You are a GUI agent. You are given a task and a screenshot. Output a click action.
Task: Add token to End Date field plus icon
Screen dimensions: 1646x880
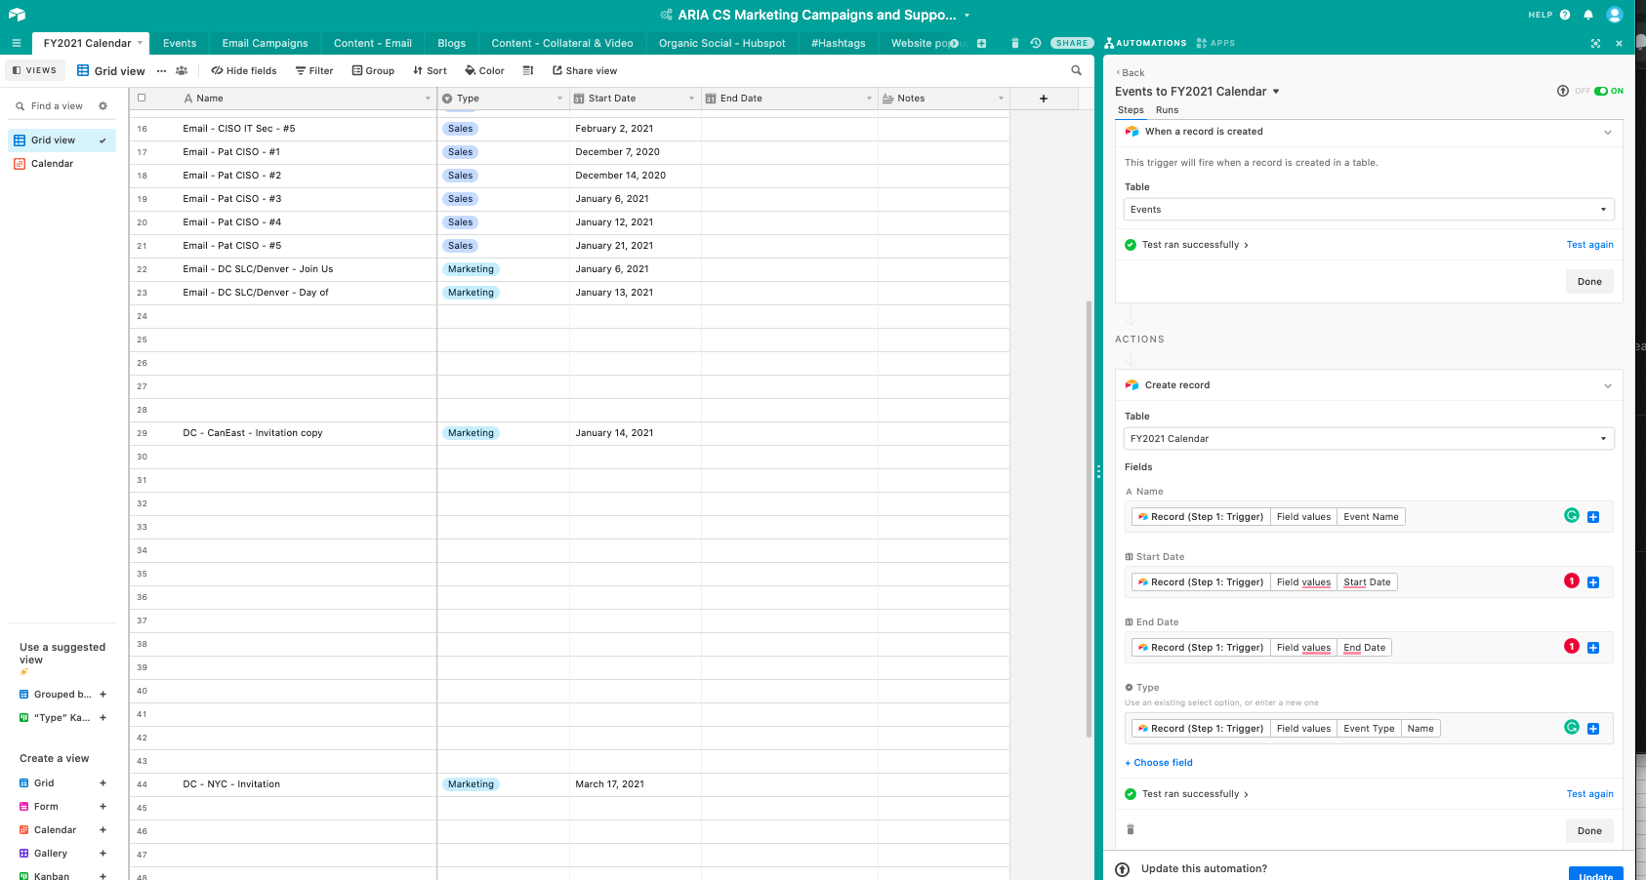click(x=1593, y=648)
